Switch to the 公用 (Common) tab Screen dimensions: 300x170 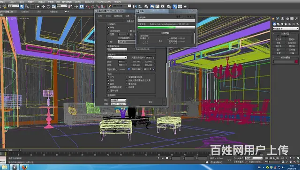point(100,16)
